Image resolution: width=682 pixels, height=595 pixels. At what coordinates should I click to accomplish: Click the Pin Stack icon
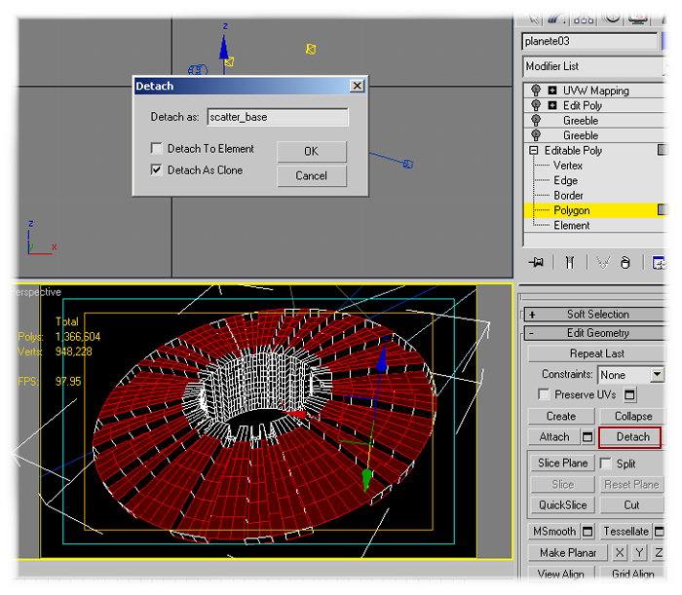(x=535, y=263)
